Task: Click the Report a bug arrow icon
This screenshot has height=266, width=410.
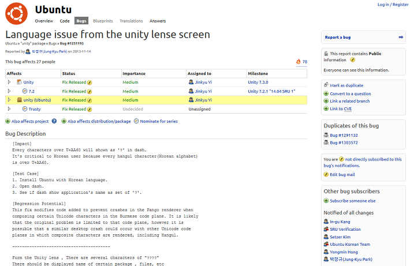Action: [x=401, y=38]
